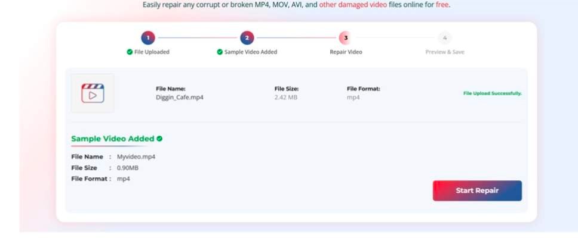The width and height of the screenshot is (578, 238).
Task: Click the Diggin_Cafe.mp4 file name
Action: 180,98
